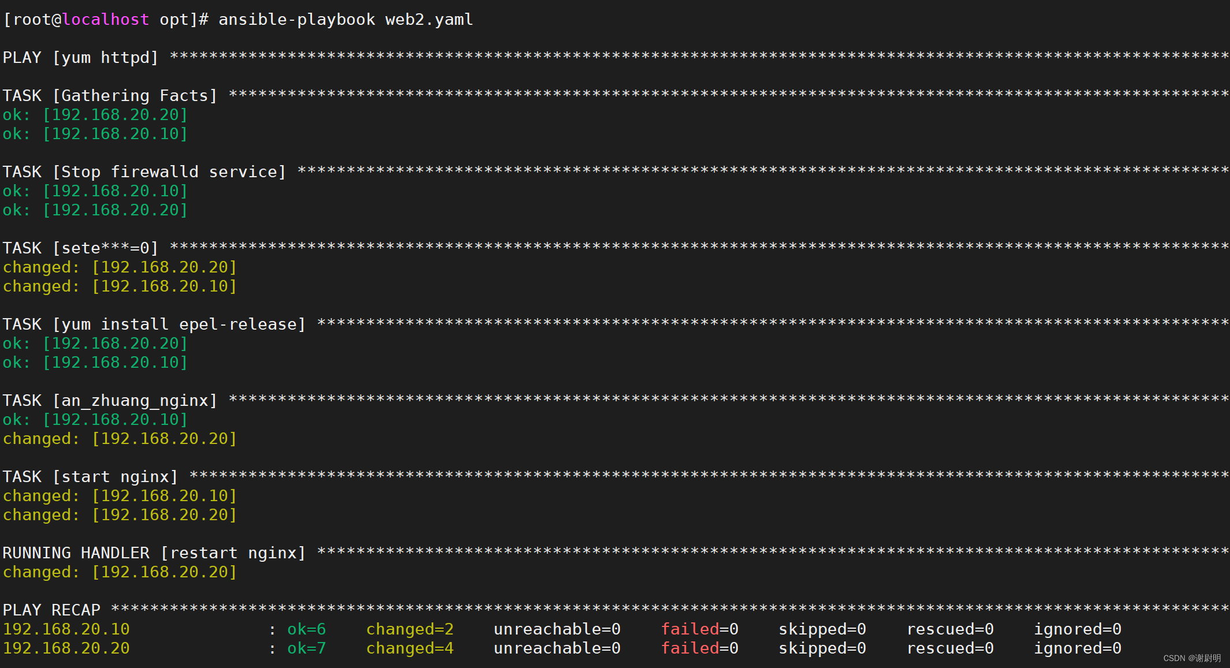1230x668 pixels.
Task: Click skipped=0 on the 192.168.20.10 row
Action: coord(823,629)
